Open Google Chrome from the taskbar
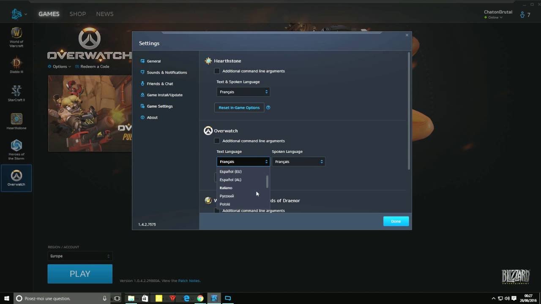541x304 pixels. click(200, 299)
